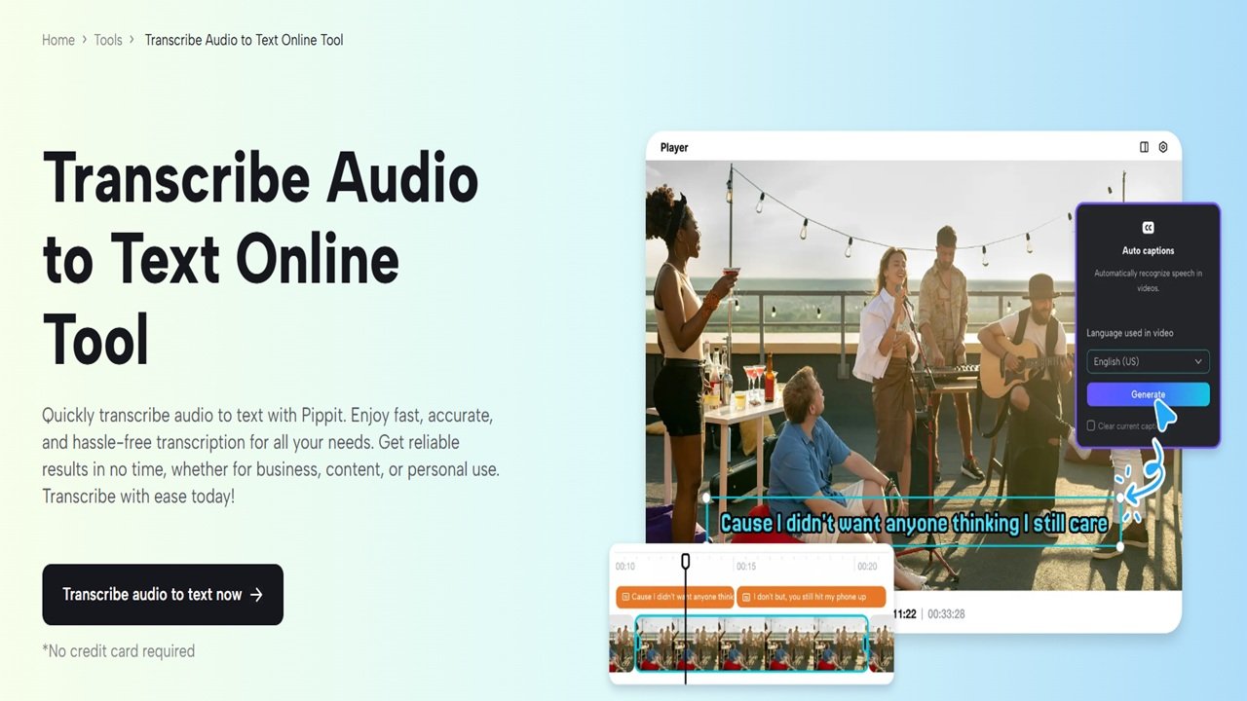Click the 00:15 timeline ruler mark
The height and width of the screenshot is (701, 1247).
pyautogui.click(x=746, y=567)
